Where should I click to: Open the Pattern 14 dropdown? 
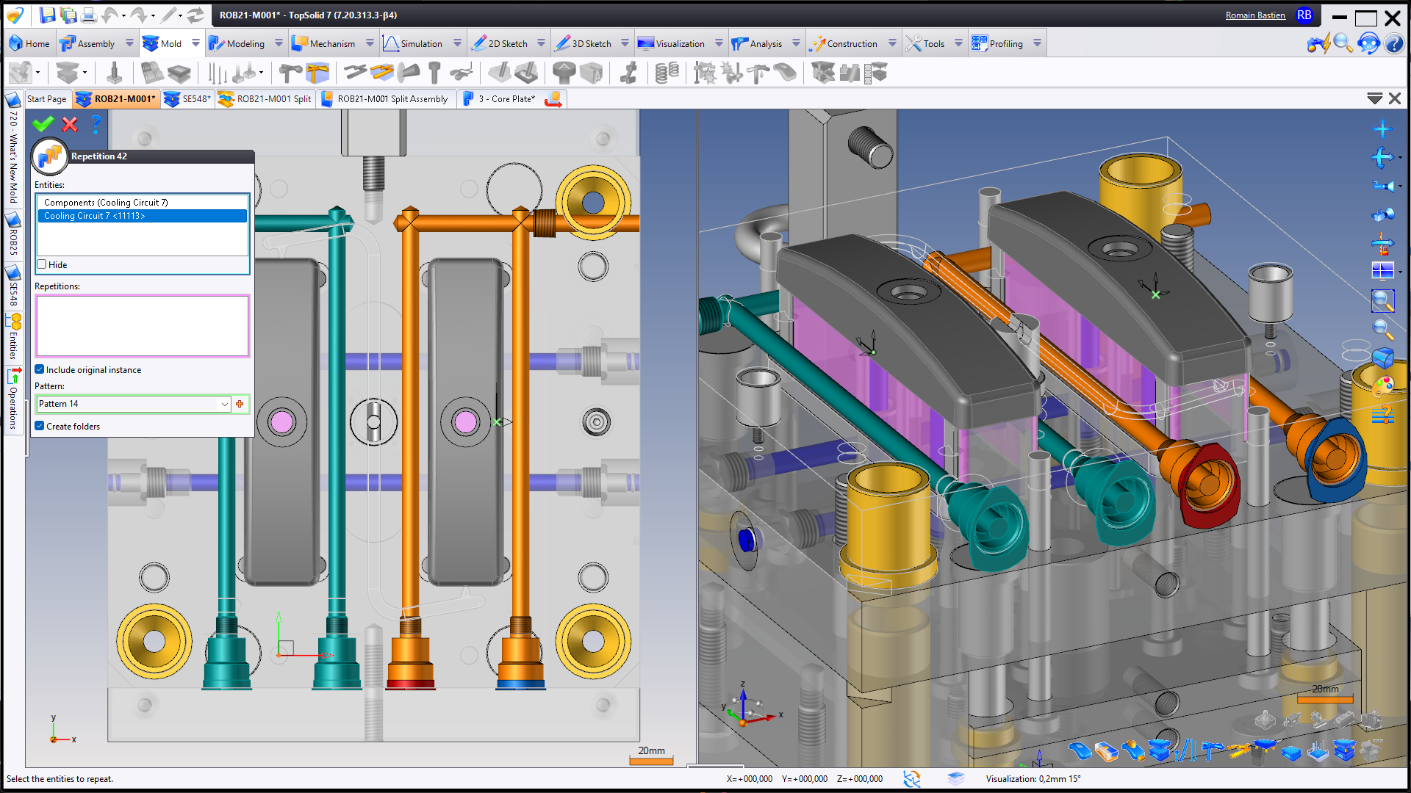click(224, 404)
